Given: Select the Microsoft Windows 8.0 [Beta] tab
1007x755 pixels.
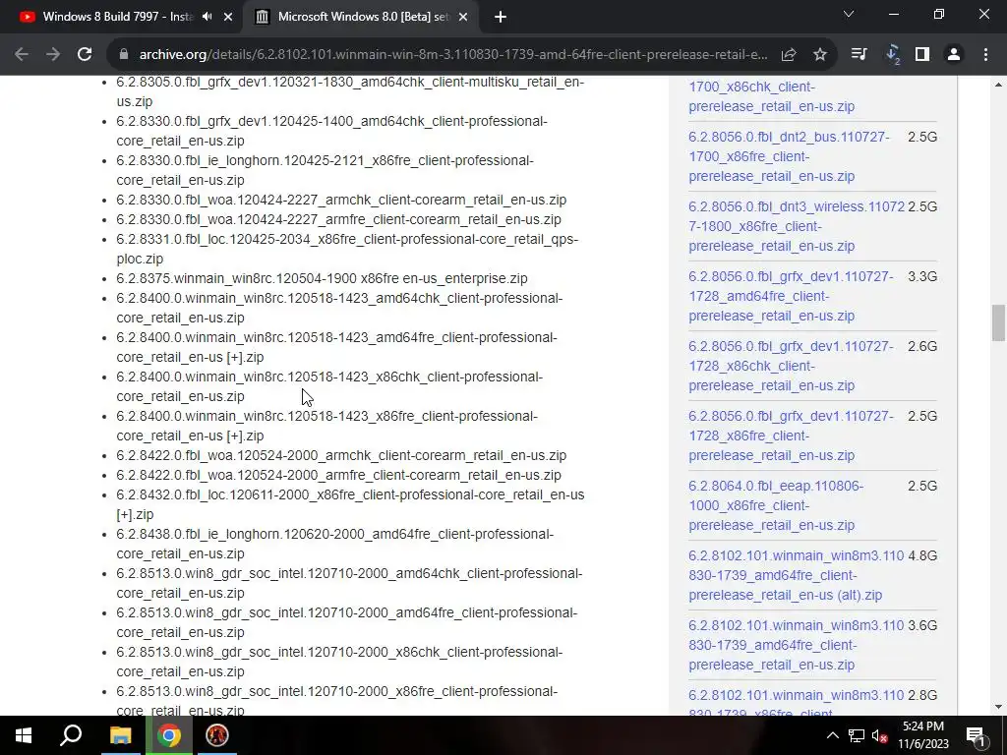Looking at the screenshot, I should coord(360,17).
